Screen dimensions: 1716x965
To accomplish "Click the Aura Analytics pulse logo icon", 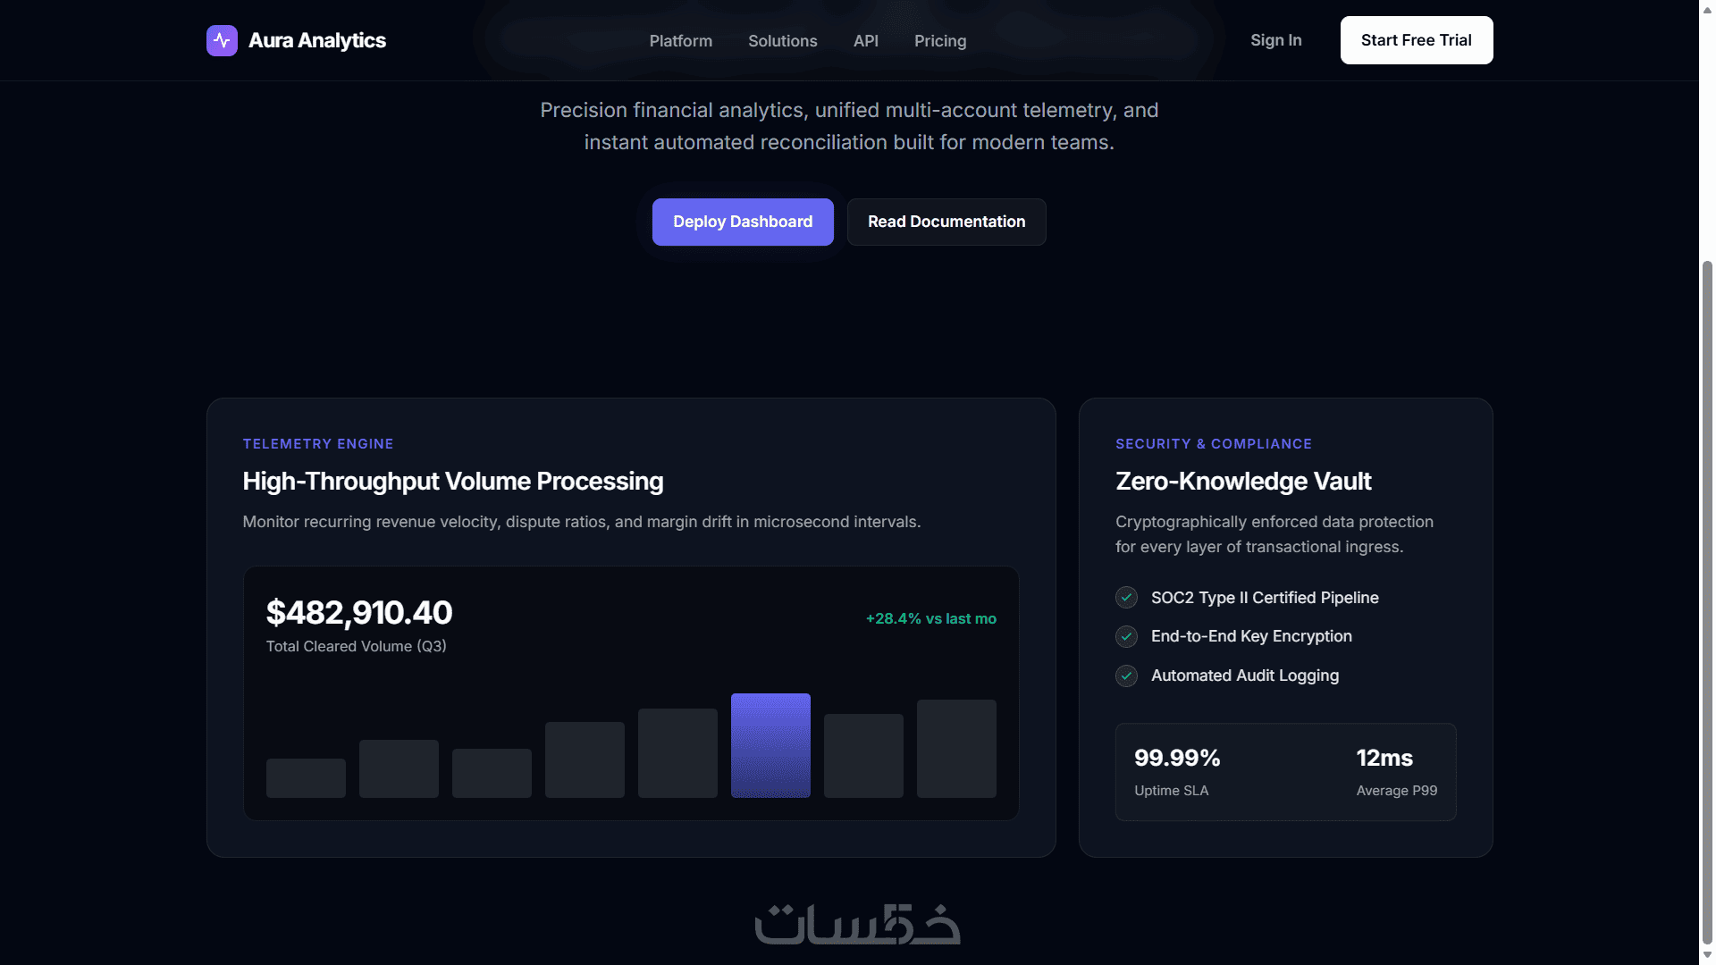I will point(222,40).
